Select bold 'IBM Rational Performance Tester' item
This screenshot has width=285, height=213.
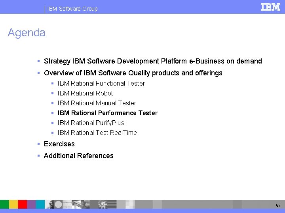(x=108, y=113)
